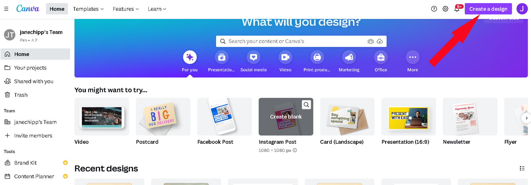Screen dimensions: 531x185
Task: Open the notifications bell icon
Action: coord(457,9)
